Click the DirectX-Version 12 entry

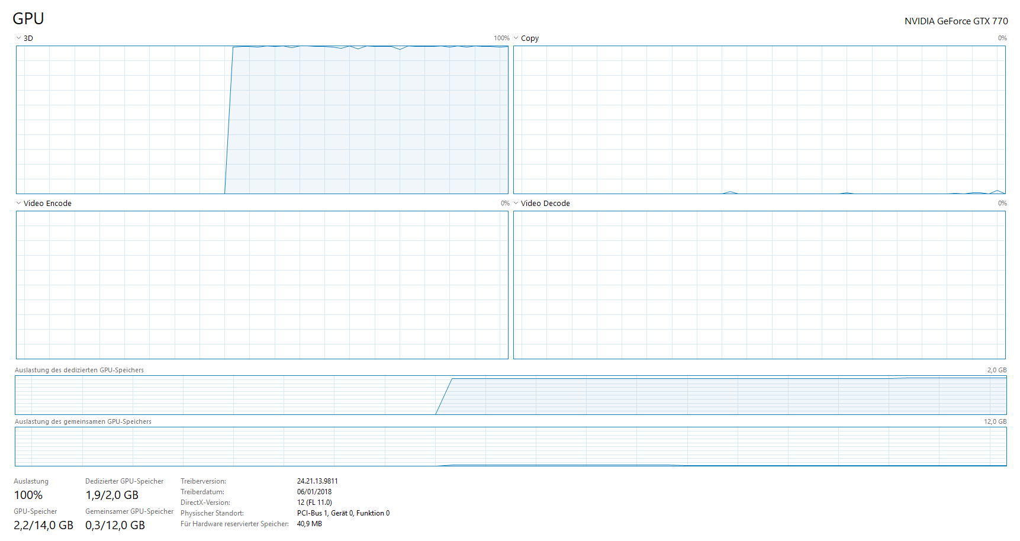pos(314,502)
